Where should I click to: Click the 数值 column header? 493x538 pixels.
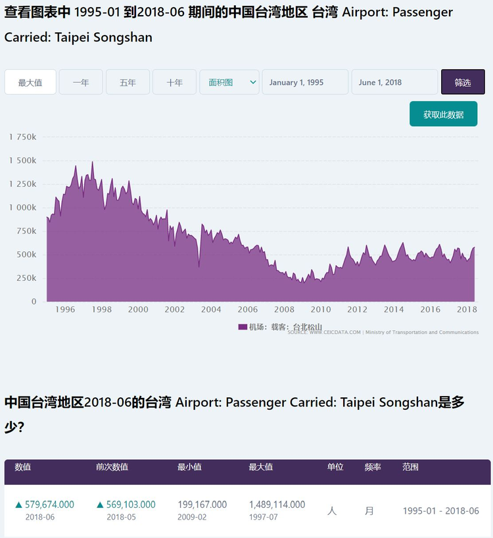[23, 467]
